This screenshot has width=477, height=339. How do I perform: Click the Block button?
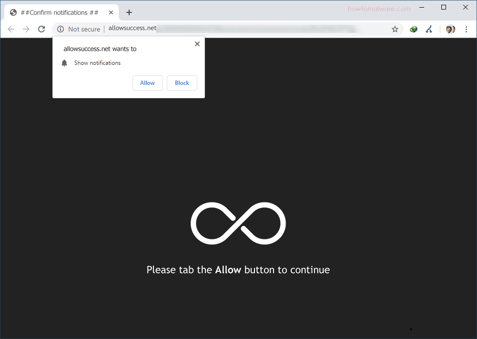[182, 82]
